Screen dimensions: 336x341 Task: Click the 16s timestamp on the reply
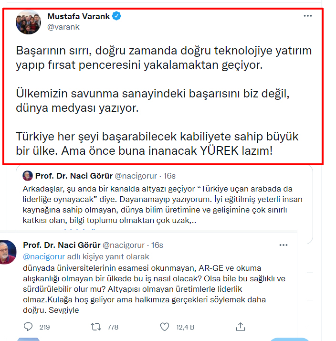[x=157, y=245]
